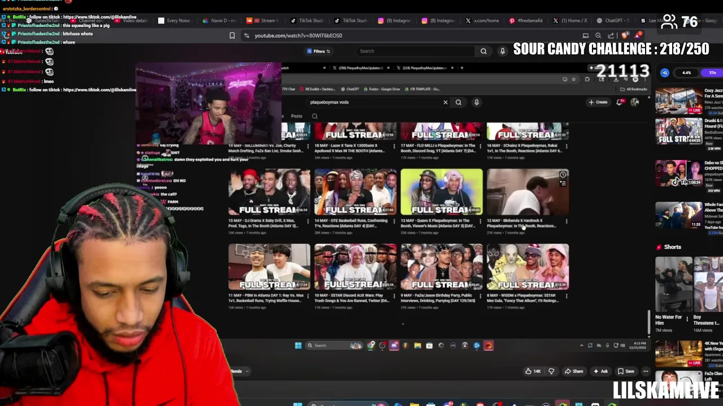Open the File Explorer folder icon on inner taskbar
The image size is (723, 406).
point(417,346)
